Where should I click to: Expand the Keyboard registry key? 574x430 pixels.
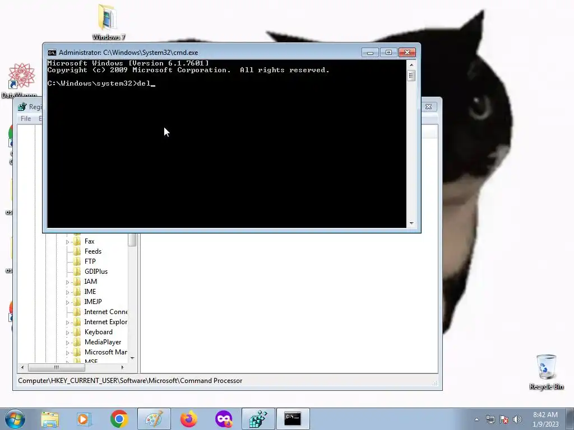coord(67,333)
